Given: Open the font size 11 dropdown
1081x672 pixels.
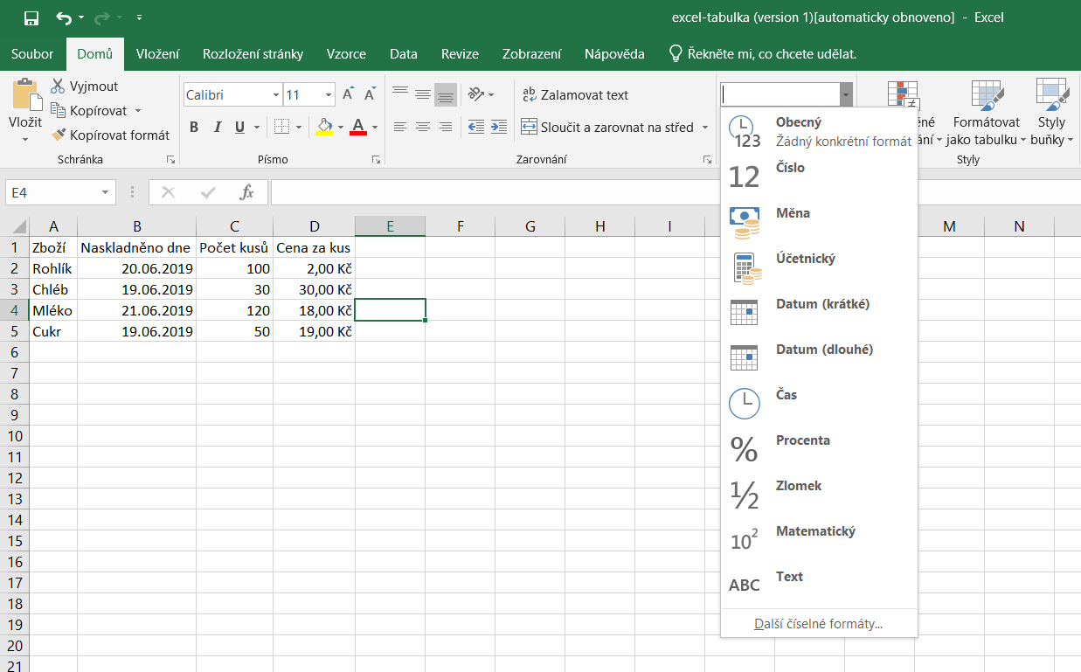Looking at the screenshot, I should (x=329, y=95).
